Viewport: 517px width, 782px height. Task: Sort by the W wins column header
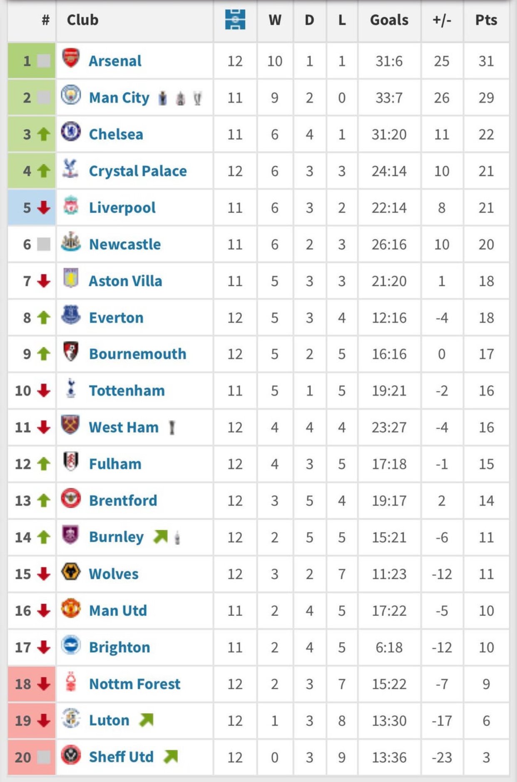[x=275, y=20]
